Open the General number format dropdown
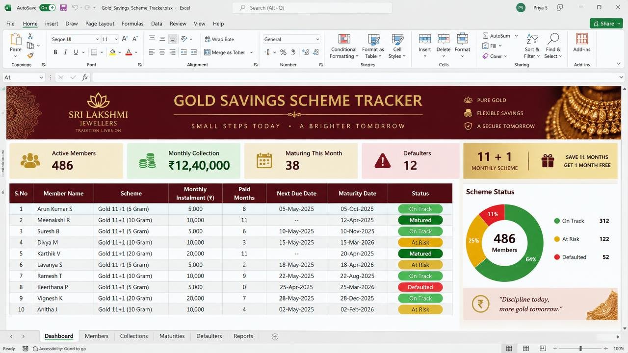This screenshot has width=628, height=353. point(317,39)
